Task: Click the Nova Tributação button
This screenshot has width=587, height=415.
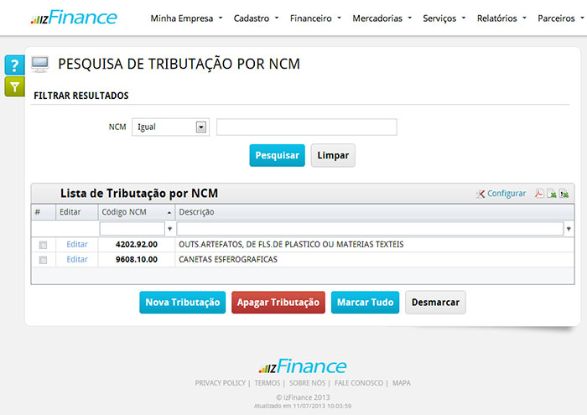Action: point(182,303)
